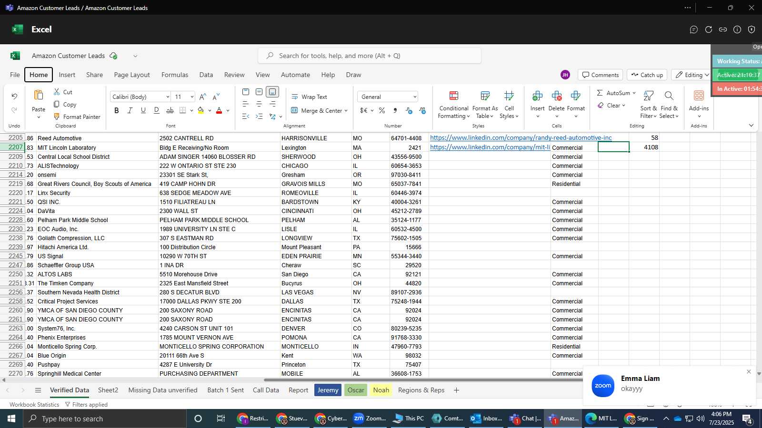Decrease font size with the smaller A
Screen dimensions: 762x428
tap(216, 97)
